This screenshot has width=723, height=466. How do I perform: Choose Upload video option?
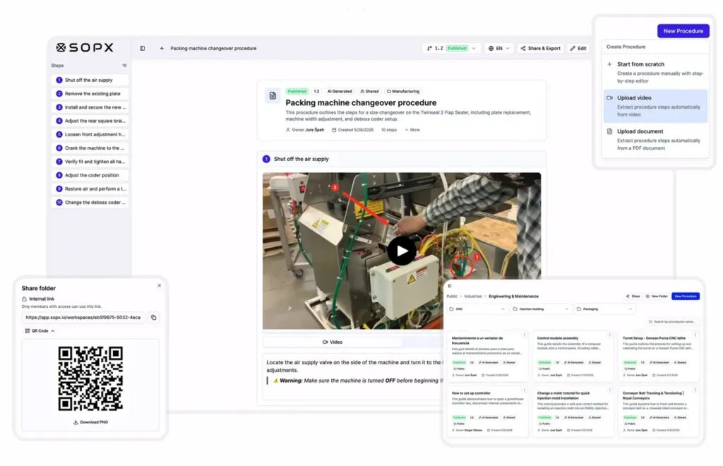(655, 105)
